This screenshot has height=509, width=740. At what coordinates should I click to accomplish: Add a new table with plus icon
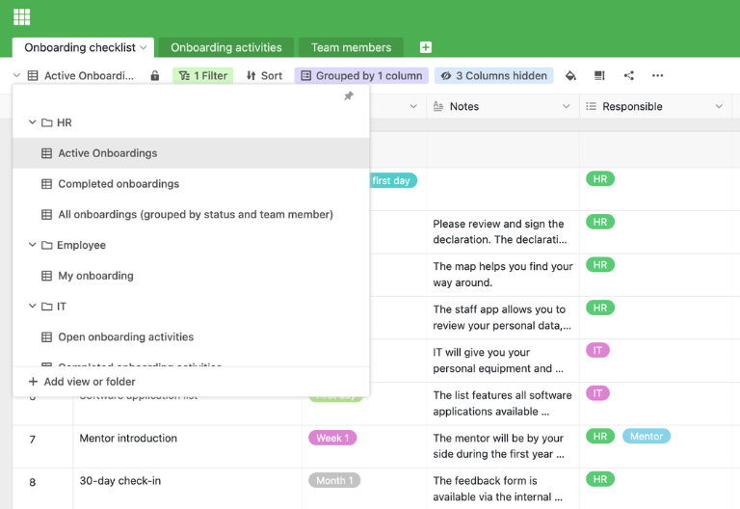coord(426,47)
